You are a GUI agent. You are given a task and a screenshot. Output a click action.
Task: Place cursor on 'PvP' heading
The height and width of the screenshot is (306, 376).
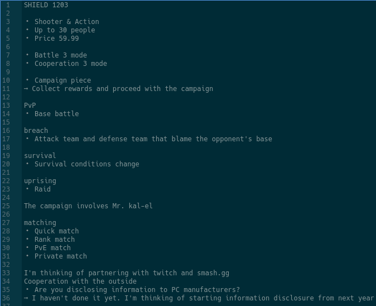(30, 106)
